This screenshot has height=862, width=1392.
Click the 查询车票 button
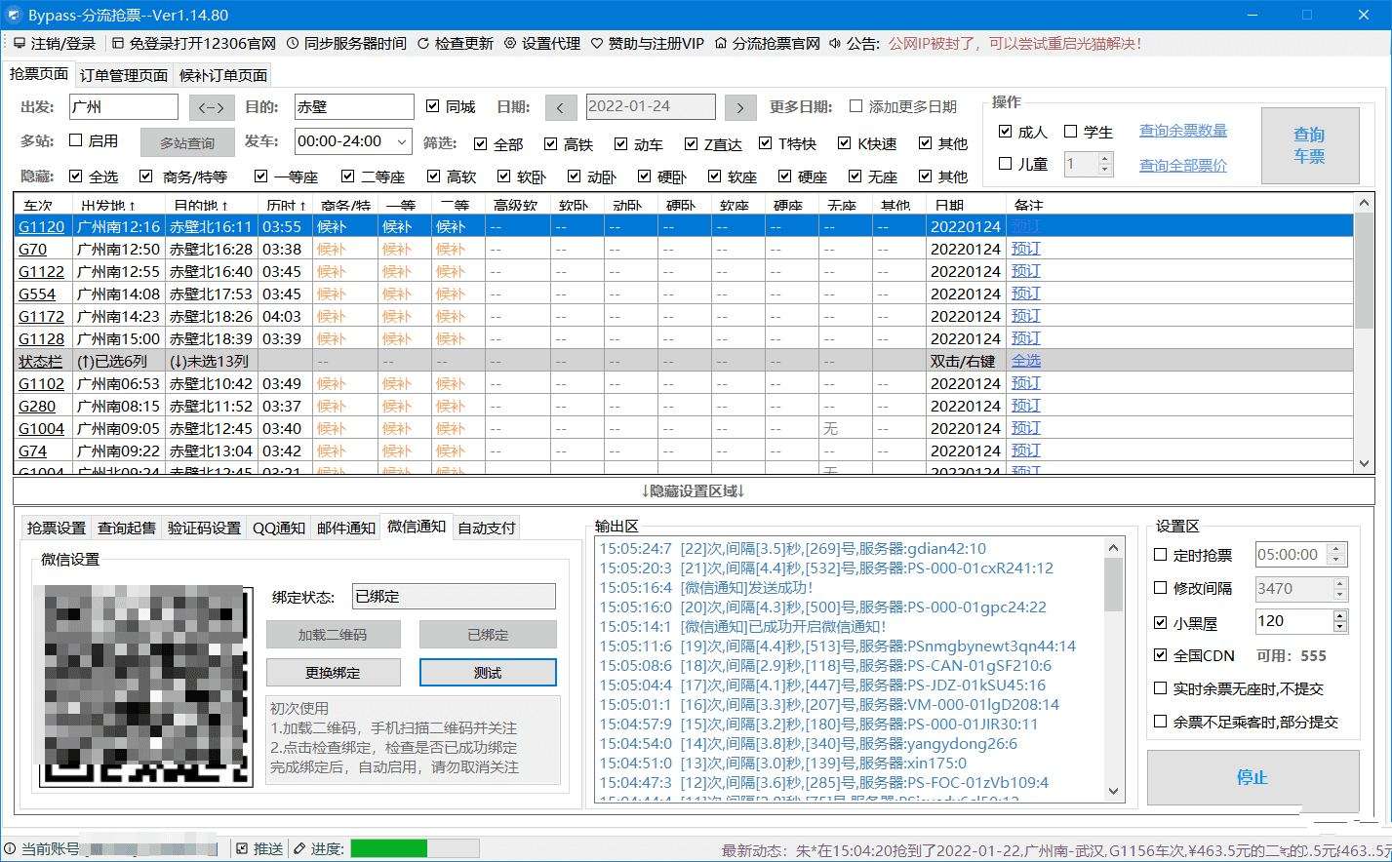point(1309,144)
